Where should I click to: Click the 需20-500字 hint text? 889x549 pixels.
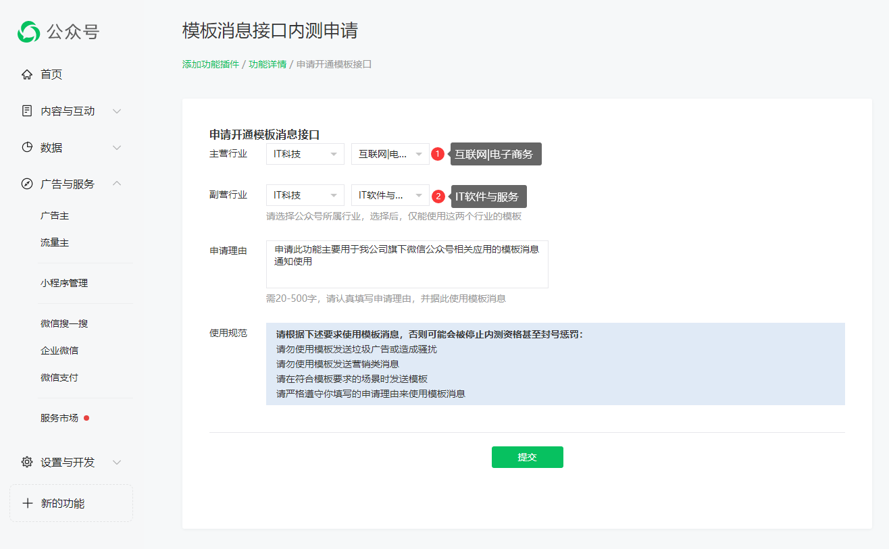(386, 298)
